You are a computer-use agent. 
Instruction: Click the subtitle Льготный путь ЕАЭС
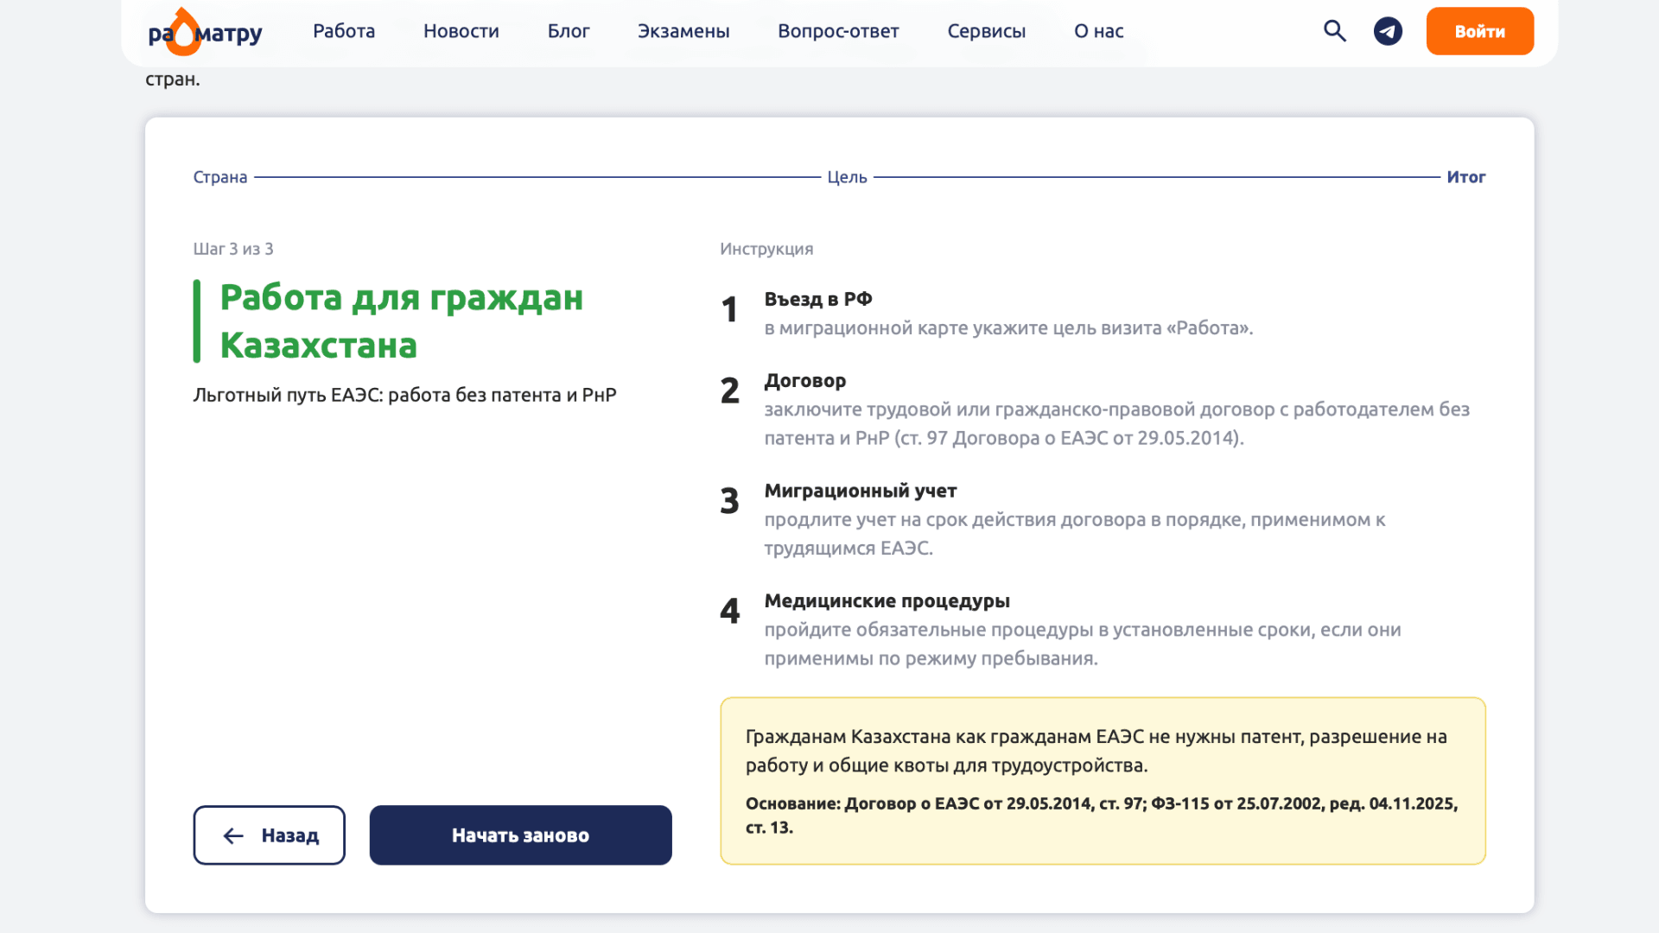pos(404,395)
